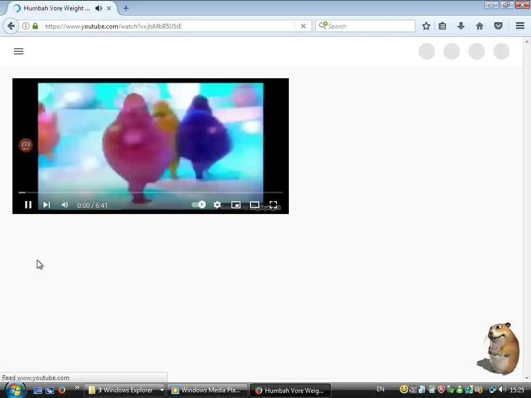531x398 pixels.
Task: Save page to Pocket
Action: pos(498,26)
